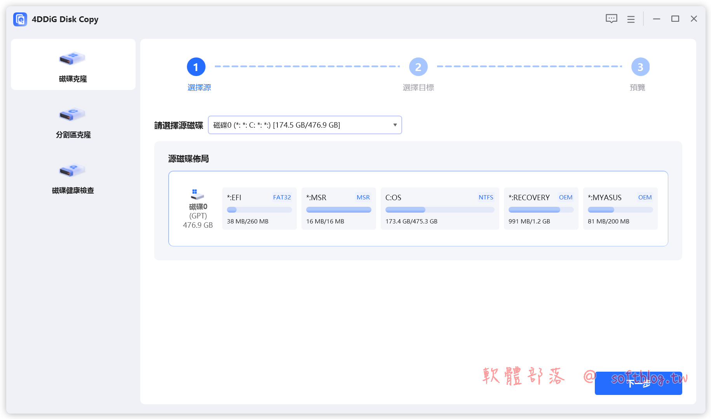
Task: Select the *:EFI partition card
Action: (x=259, y=208)
